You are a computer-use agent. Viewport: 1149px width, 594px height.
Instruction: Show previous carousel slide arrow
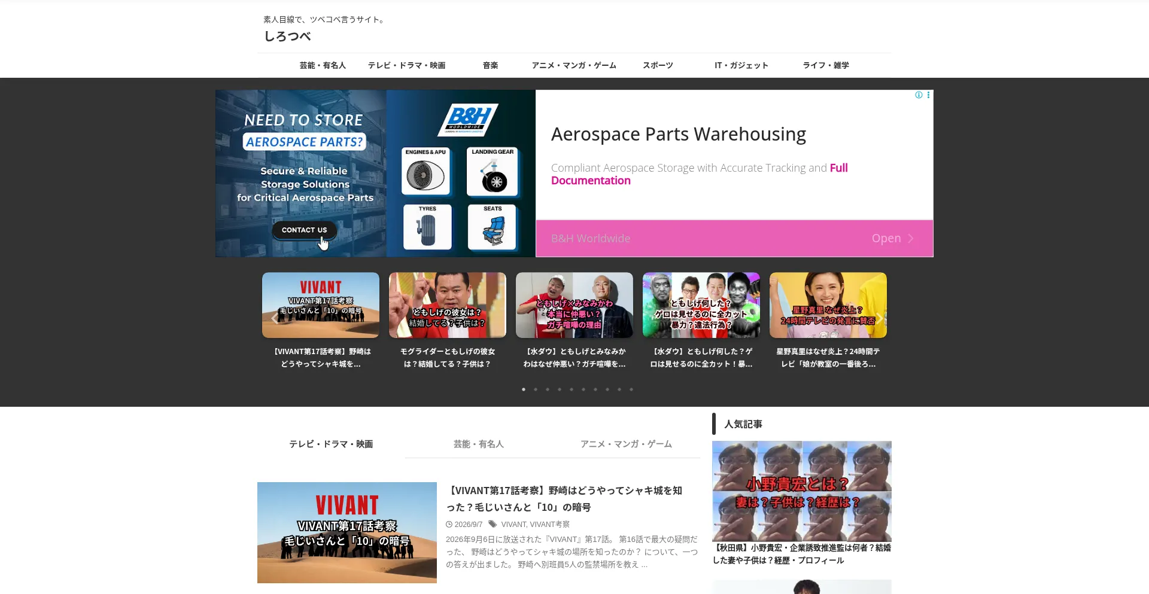click(275, 318)
